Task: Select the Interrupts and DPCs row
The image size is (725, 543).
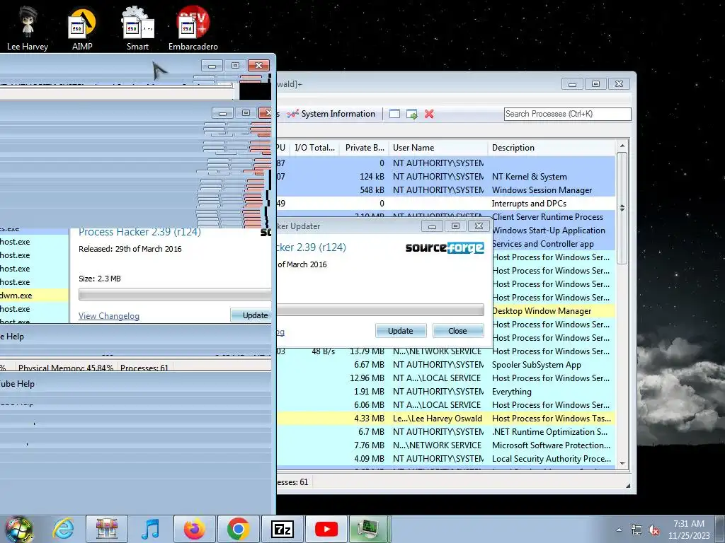Action: click(446, 204)
